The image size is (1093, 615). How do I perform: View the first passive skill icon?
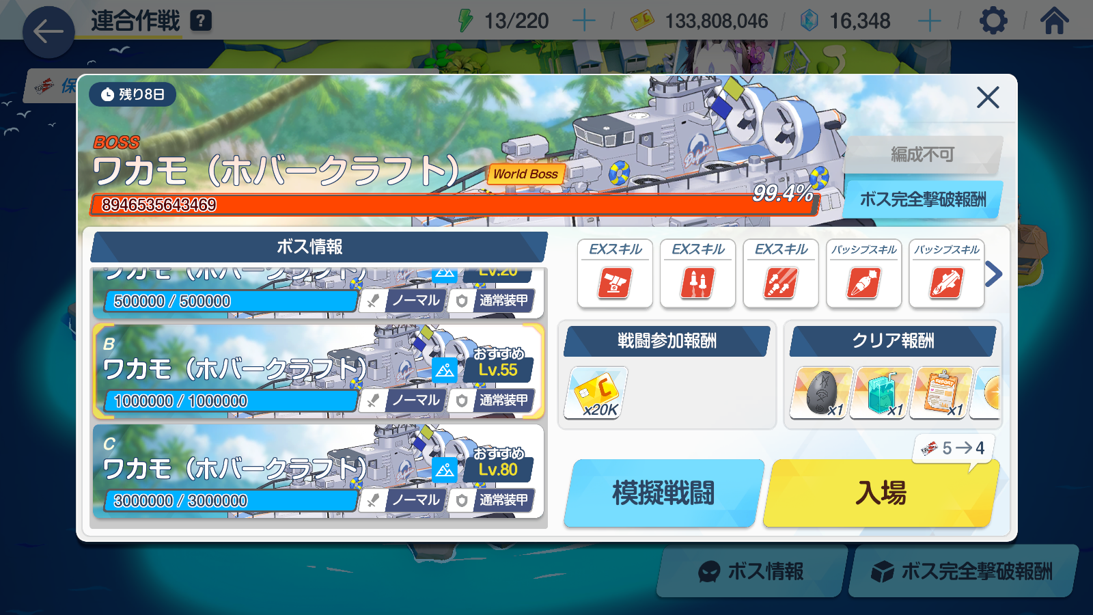pos(863,273)
